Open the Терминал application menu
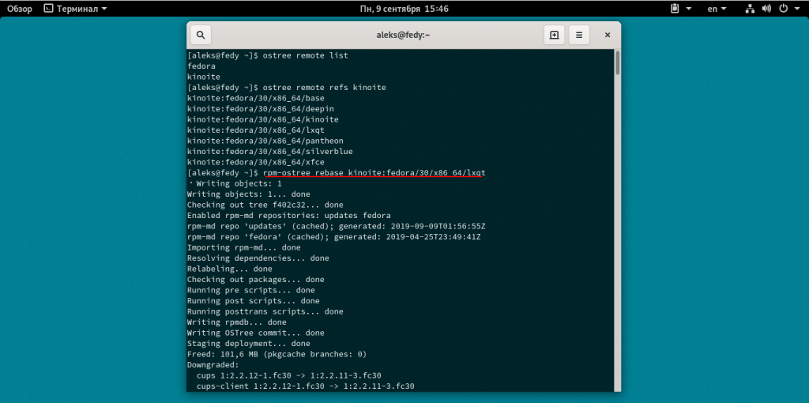This screenshot has height=403, width=809. pos(76,9)
